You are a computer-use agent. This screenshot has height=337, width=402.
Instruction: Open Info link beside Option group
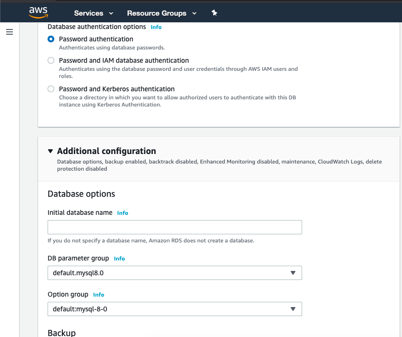point(98,295)
